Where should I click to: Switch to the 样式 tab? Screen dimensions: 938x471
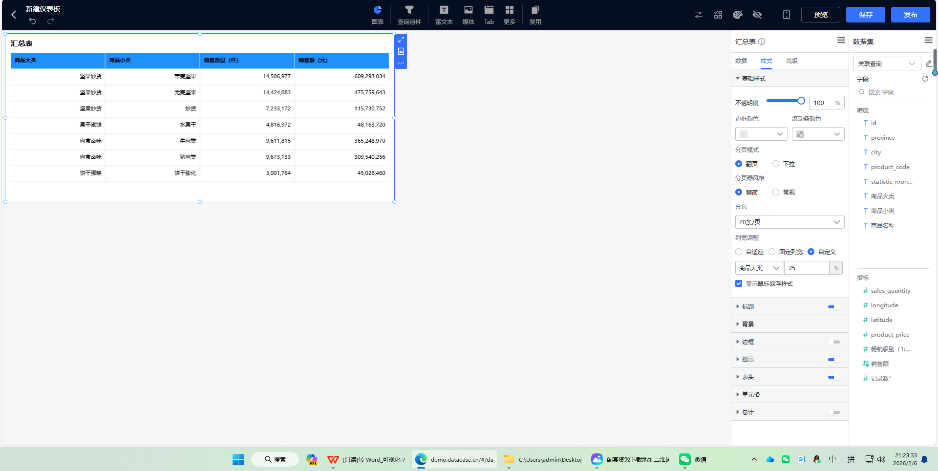click(767, 61)
